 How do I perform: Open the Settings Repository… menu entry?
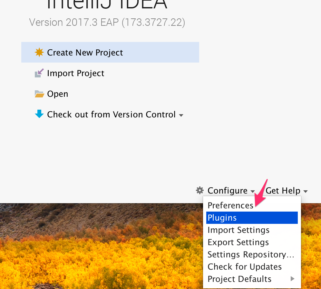[251, 254]
